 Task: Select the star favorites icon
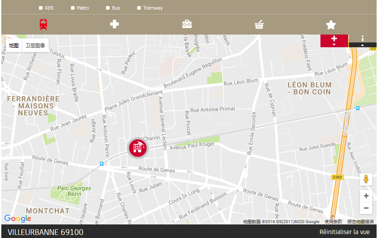click(331, 24)
